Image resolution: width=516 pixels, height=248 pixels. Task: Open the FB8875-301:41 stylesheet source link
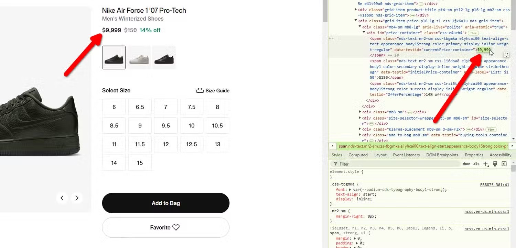[x=494, y=185]
